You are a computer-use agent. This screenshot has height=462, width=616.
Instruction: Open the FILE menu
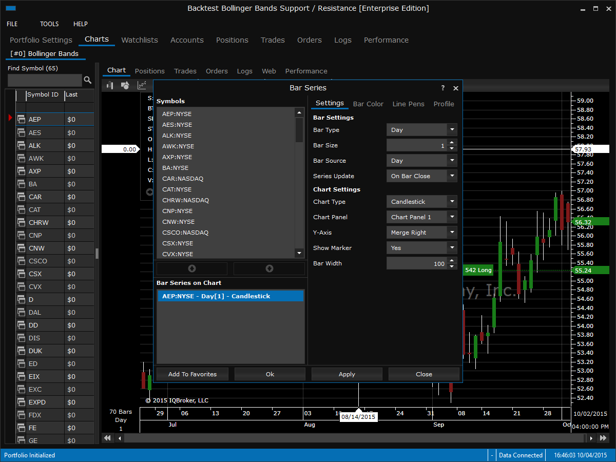(x=12, y=24)
